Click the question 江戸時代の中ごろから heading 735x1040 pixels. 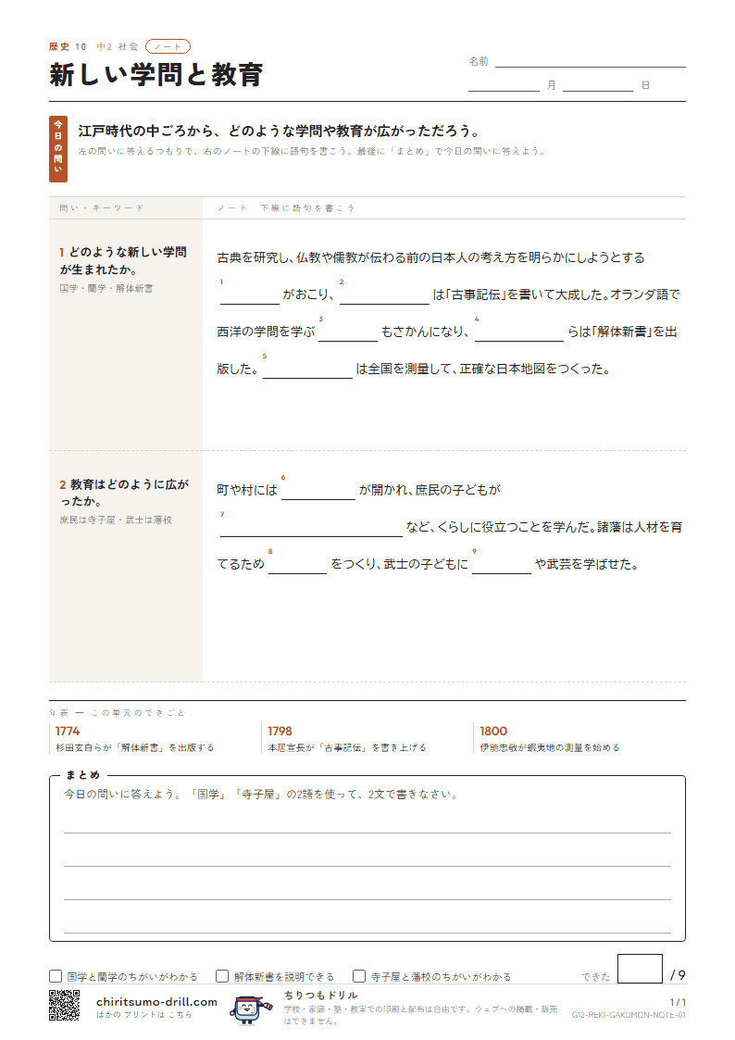pyautogui.click(x=279, y=131)
